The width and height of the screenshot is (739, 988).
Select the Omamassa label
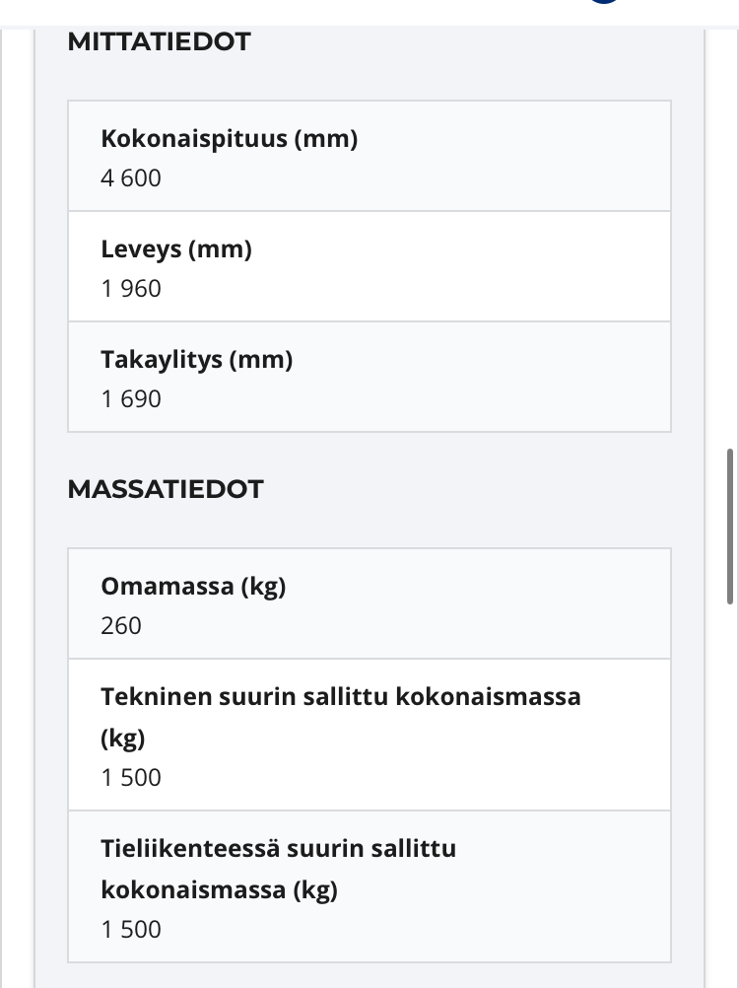166,587
